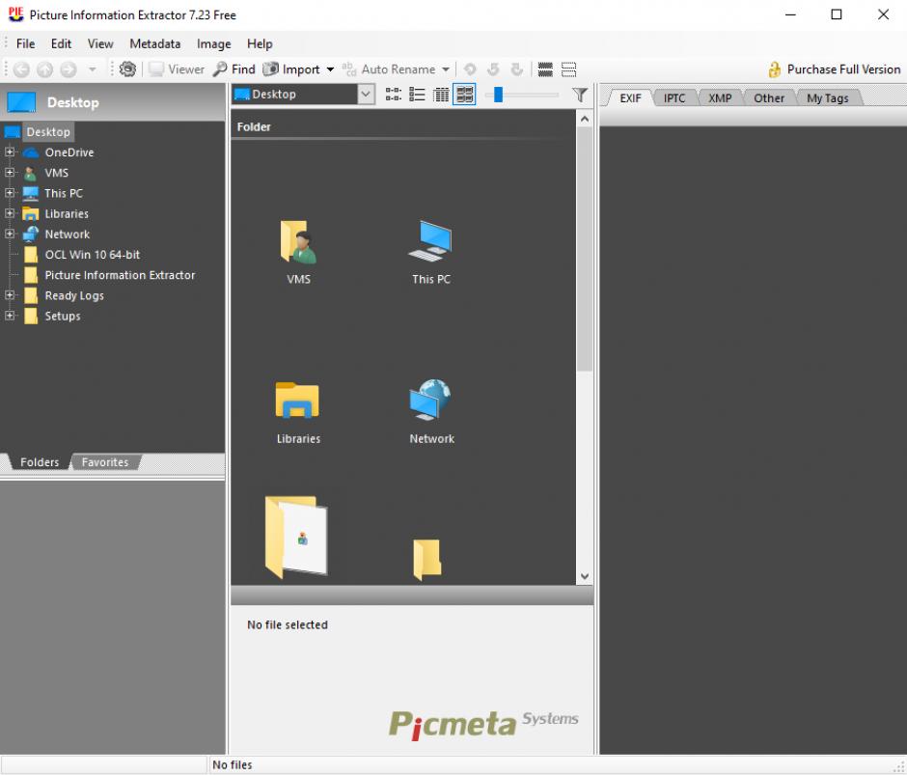The image size is (907, 775).
Task: Click the Auto Rename tool
Action: point(389,69)
